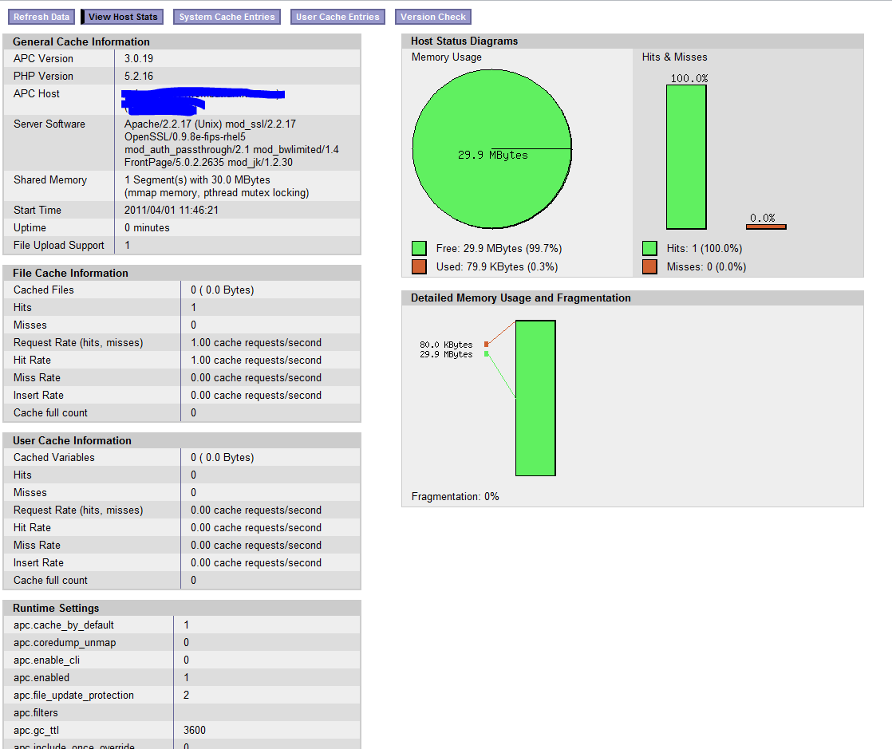892x749 pixels.
Task: Select the green Hits legend swatch
Action: click(649, 249)
